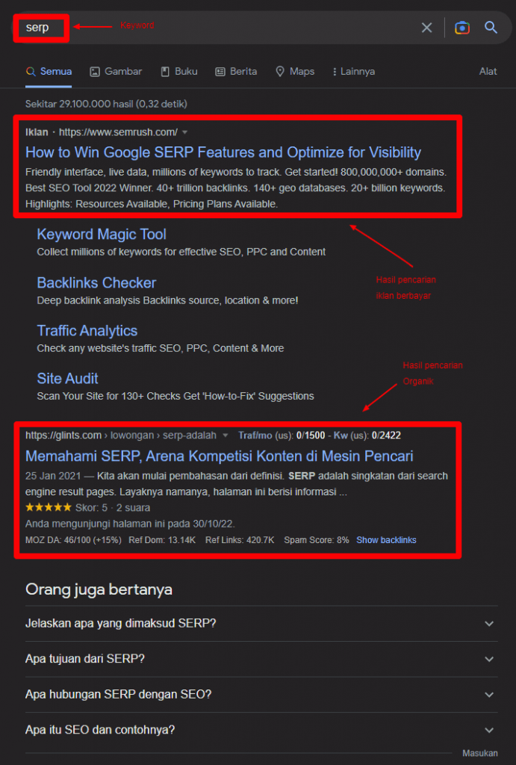Viewport: 516px width, 765px height.
Task: Expand 'Apa tujuan dari SERP?'
Action: coord(489,658)
